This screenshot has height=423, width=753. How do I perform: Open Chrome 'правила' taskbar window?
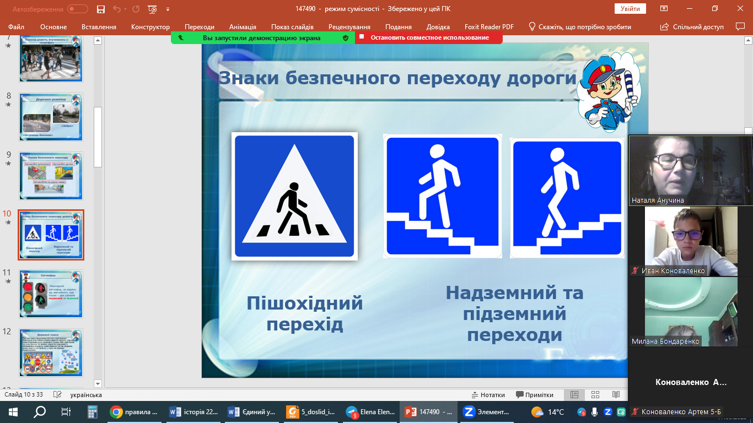[135, 411]
